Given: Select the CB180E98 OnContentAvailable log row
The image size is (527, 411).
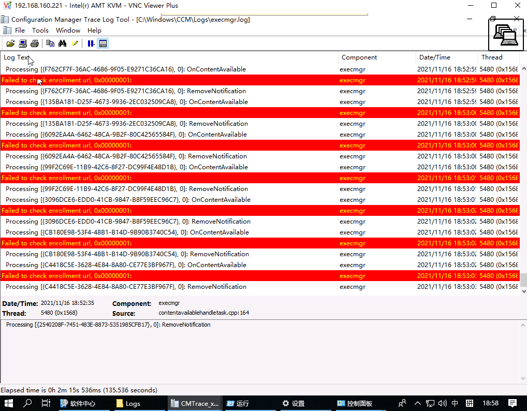Looking at the screenshot, I should coord(260,232).
